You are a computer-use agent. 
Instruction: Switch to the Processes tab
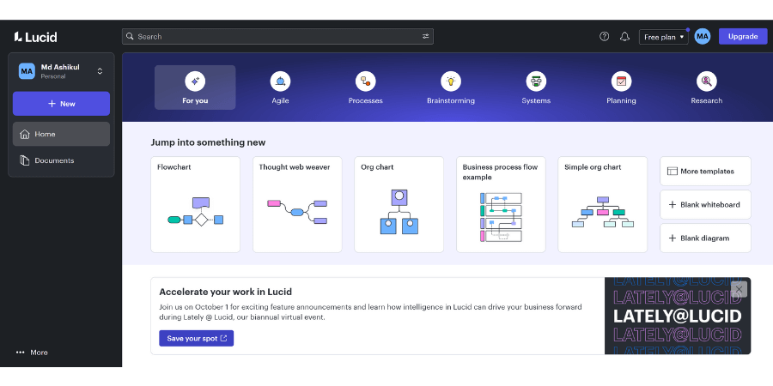[365, 87]
